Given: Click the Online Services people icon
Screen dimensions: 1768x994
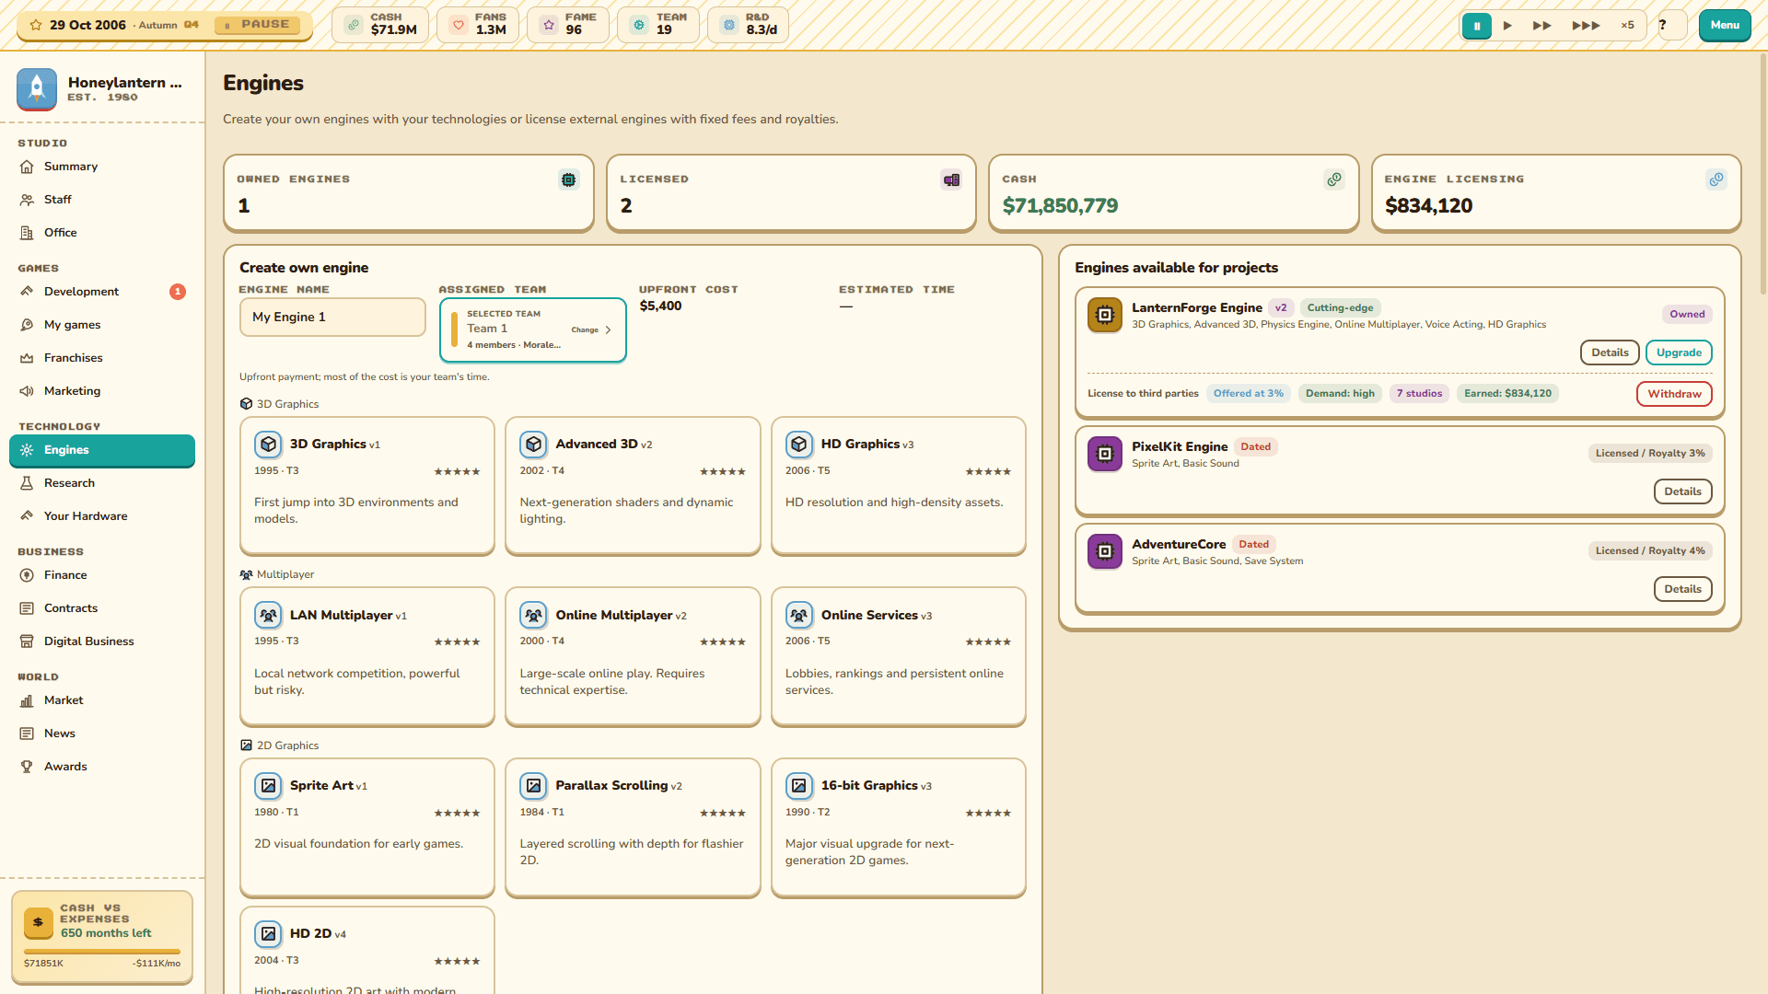Looking at the screenshot, I should click(x=799, y=615).
